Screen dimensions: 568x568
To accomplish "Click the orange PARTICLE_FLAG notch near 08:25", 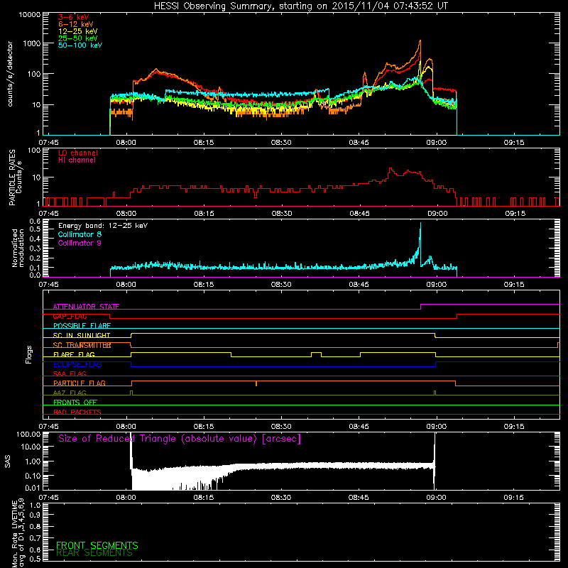I will [x=256, y=383].
